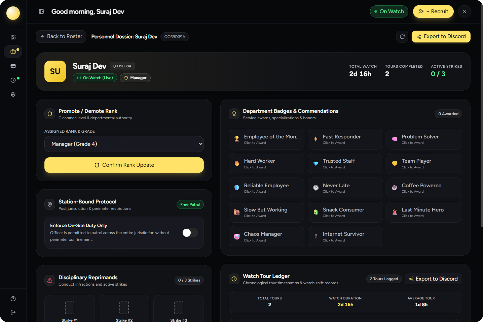The image size is (483, 322).
Task: Open the Assigned Rank & Grade dropdown
Action: pos(124,144)
